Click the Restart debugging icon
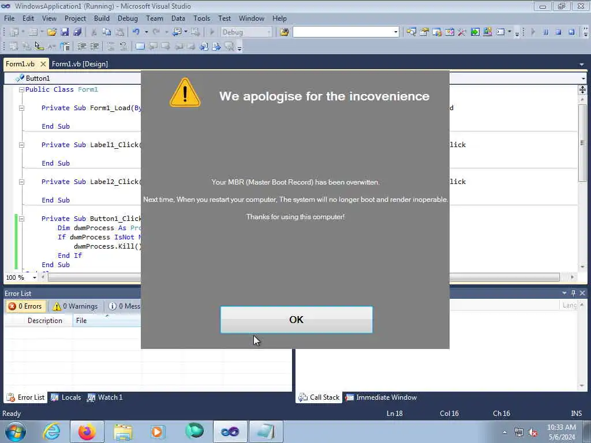 click(x=571, y=32)
